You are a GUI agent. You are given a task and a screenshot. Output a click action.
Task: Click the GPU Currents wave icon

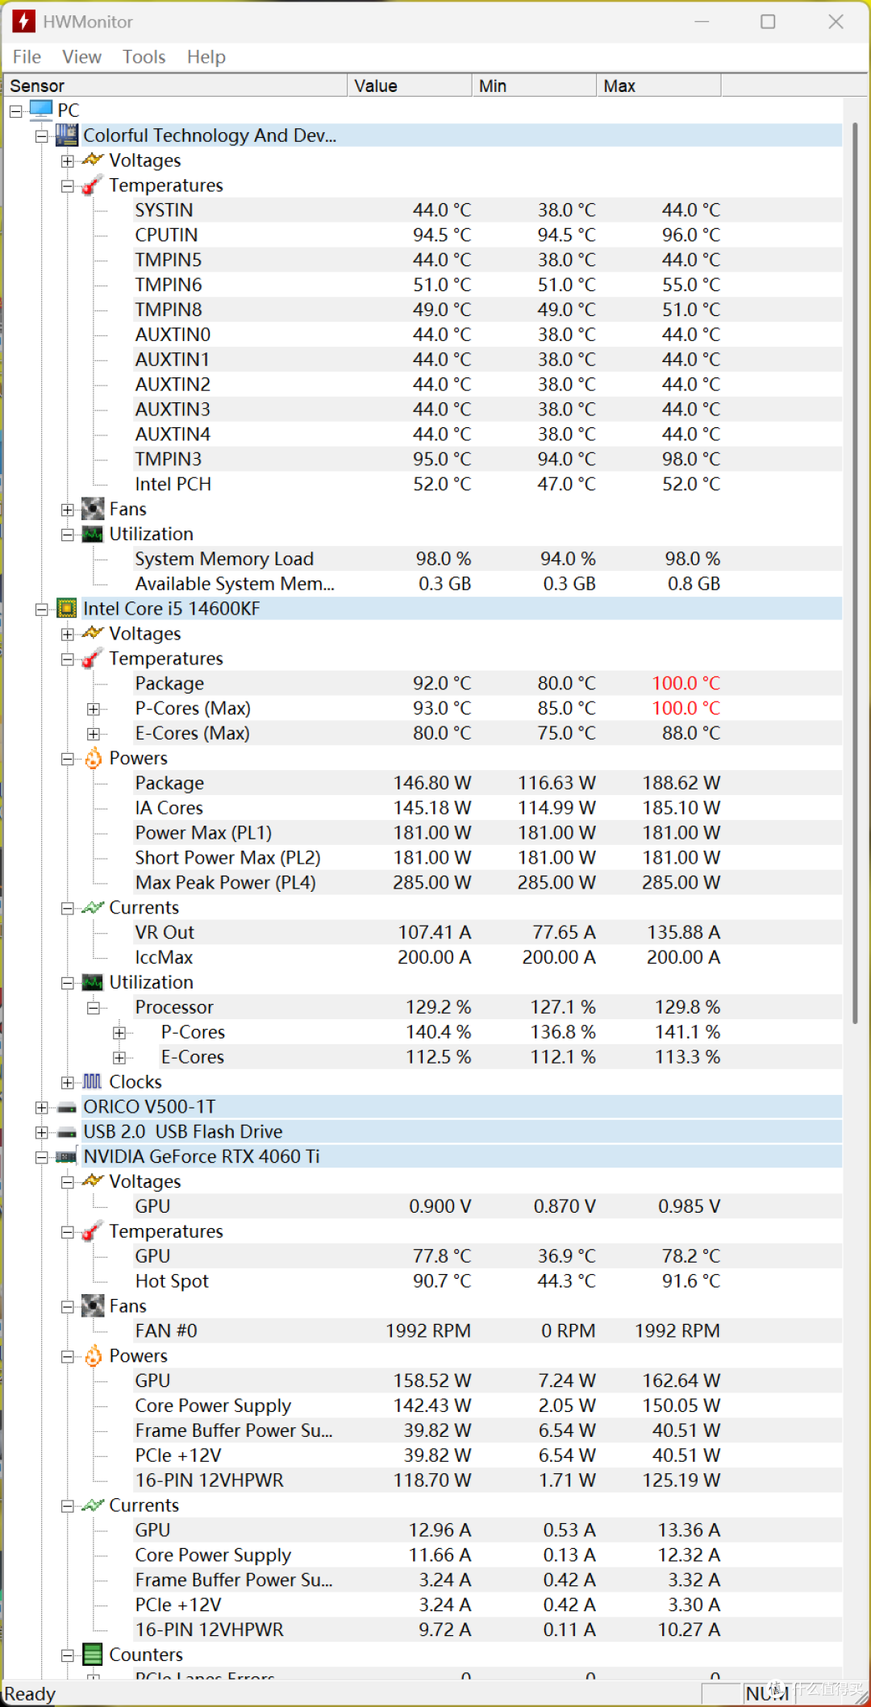[93, 1505]
